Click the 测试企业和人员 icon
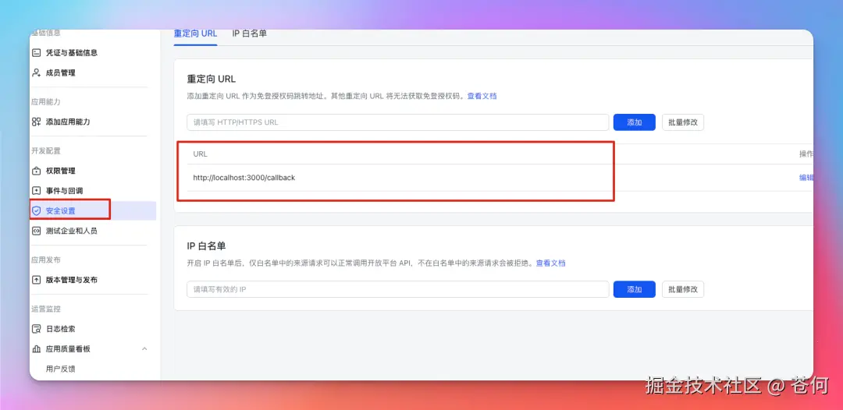Image resolution: width=843 pixels, height=410 pixels. (37, 231)
